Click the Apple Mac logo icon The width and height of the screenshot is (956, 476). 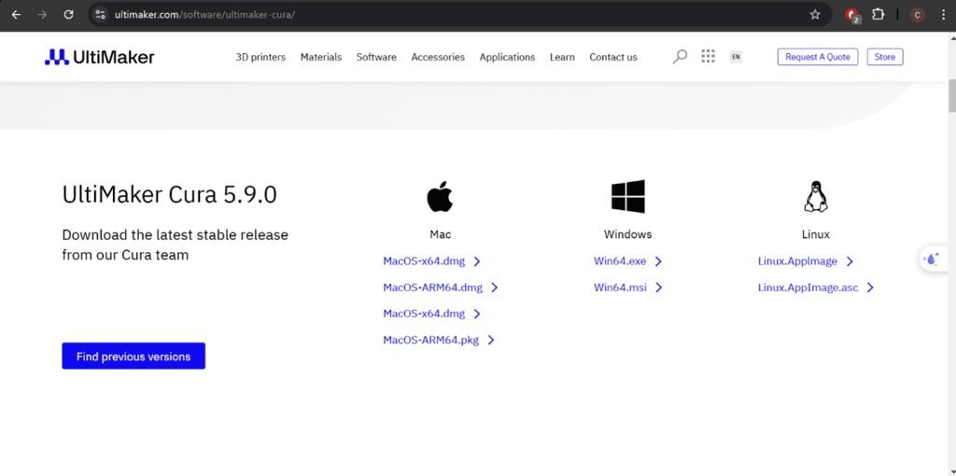[x=440, y=197]
